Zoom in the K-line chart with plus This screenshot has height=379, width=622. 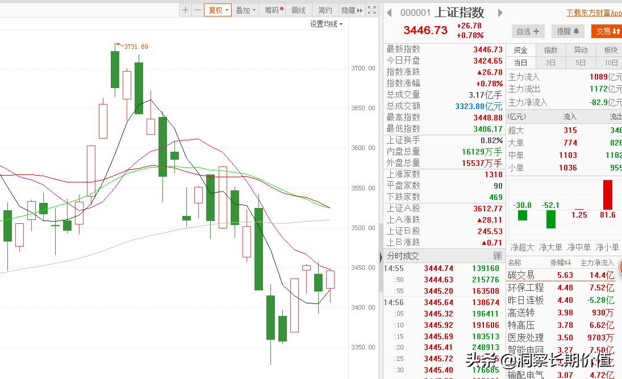(x=185, y=10)
